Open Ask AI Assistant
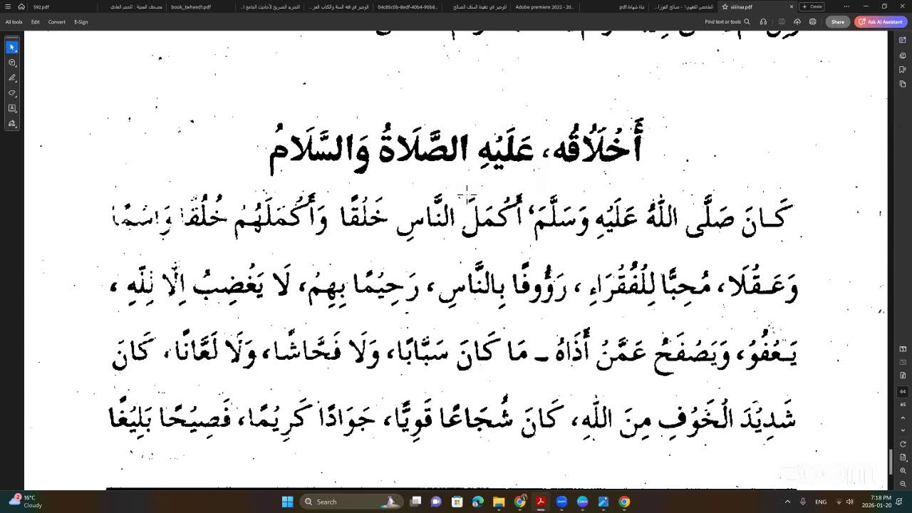912x513 pixels. [880, 22]
